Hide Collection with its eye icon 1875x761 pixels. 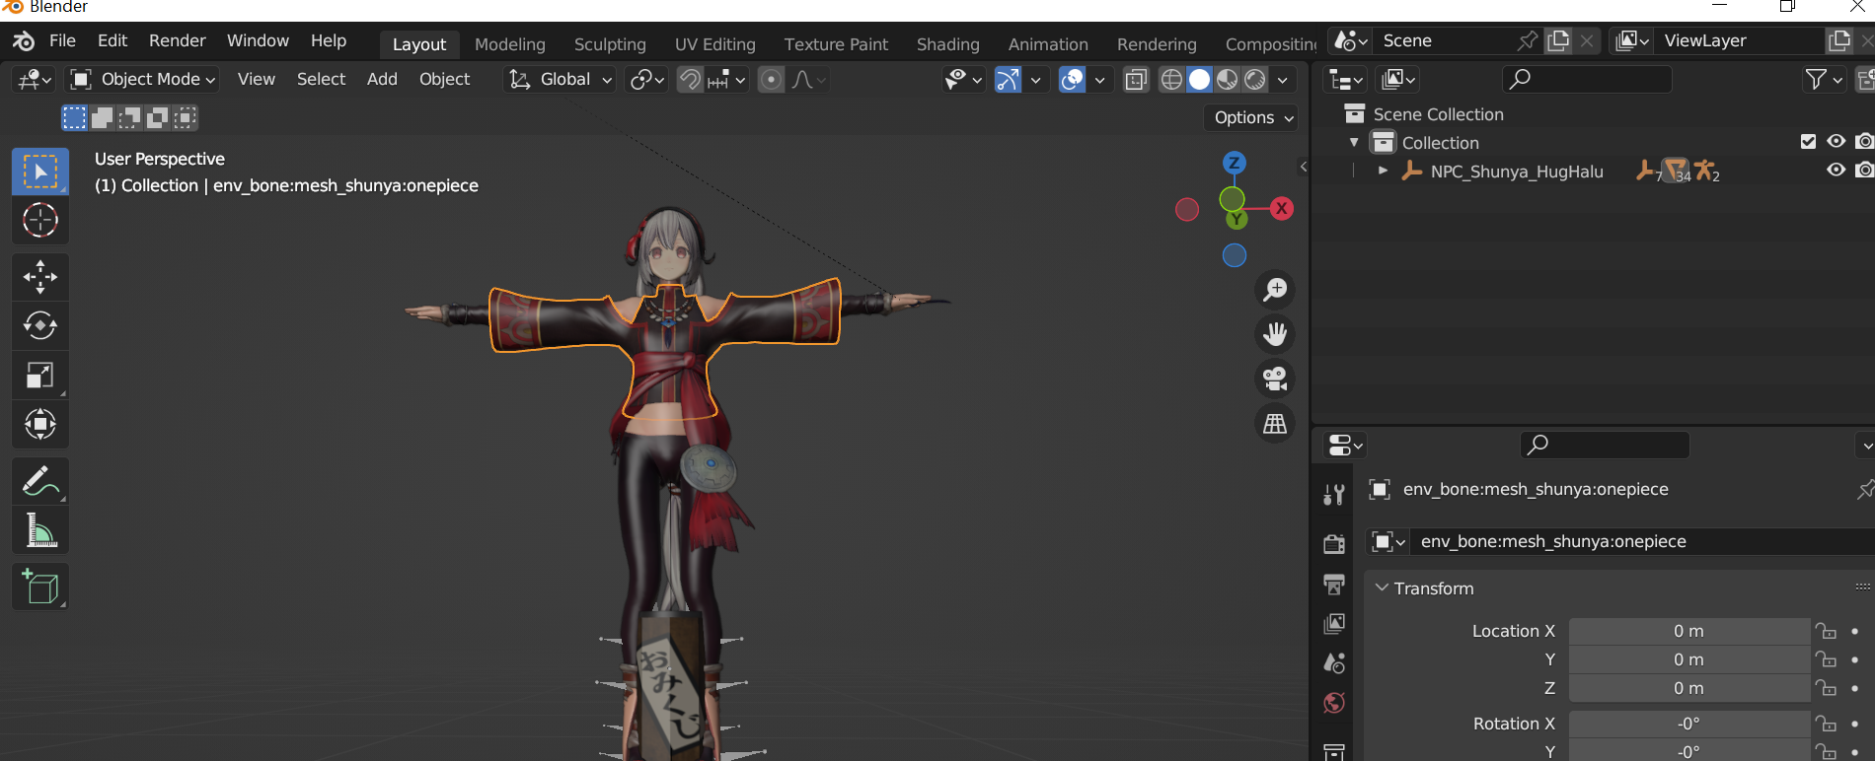[1836, 142]
